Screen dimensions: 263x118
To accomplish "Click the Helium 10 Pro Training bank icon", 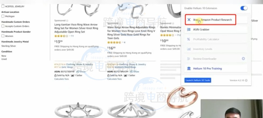I will tap(189, 69).
